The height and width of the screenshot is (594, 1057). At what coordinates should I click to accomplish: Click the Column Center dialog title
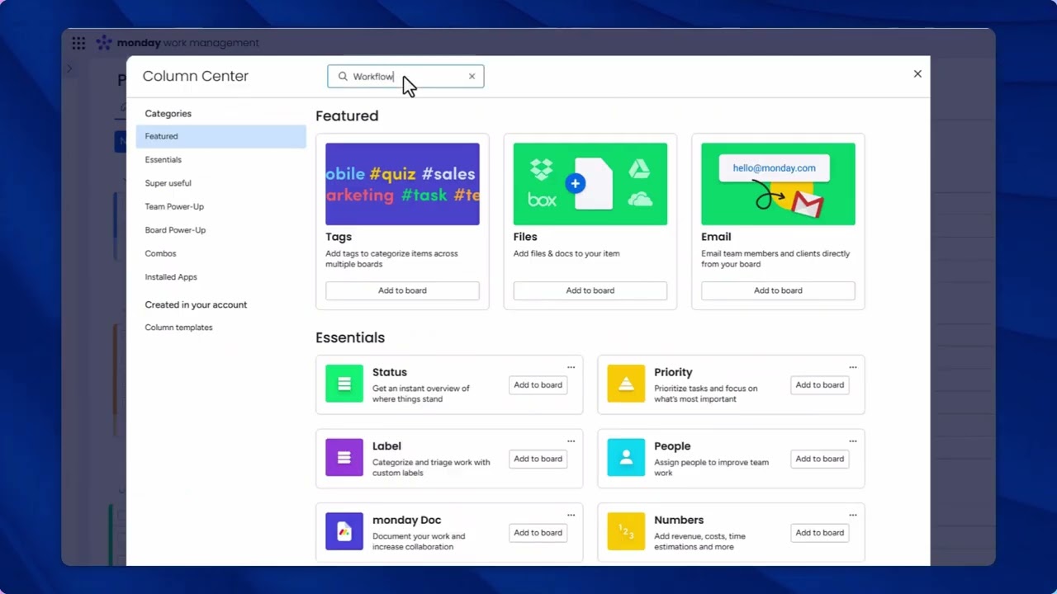pyautogui.click(x=196, y=76)
